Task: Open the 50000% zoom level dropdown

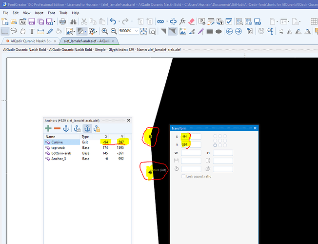Action: 136,31
